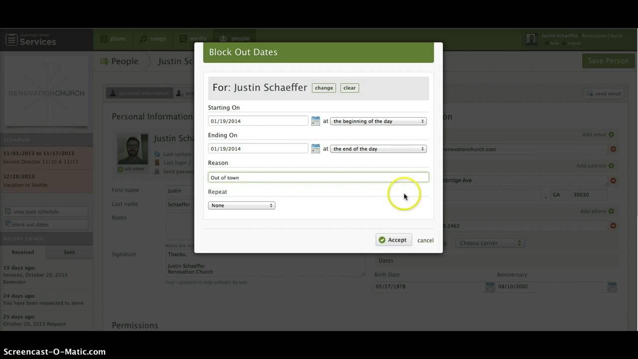
Task: Open the media tab
Action: pos(193,39)
